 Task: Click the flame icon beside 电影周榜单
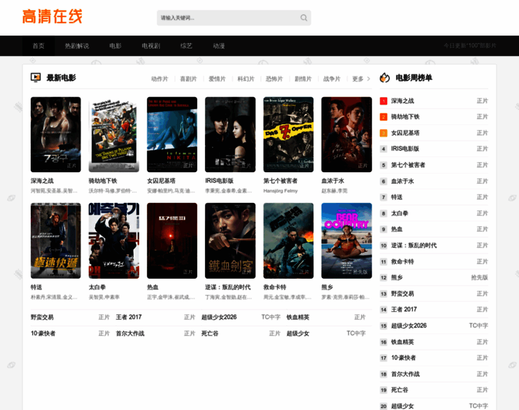[x=384, y=77]
